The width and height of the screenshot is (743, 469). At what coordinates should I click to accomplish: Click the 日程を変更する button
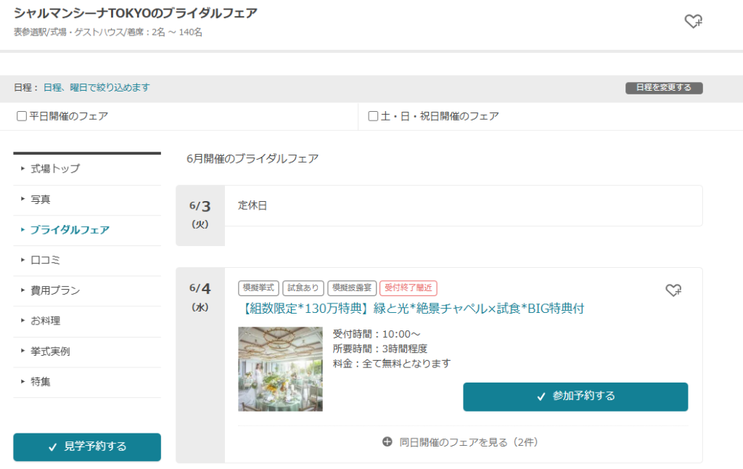[x=664, y=88]
